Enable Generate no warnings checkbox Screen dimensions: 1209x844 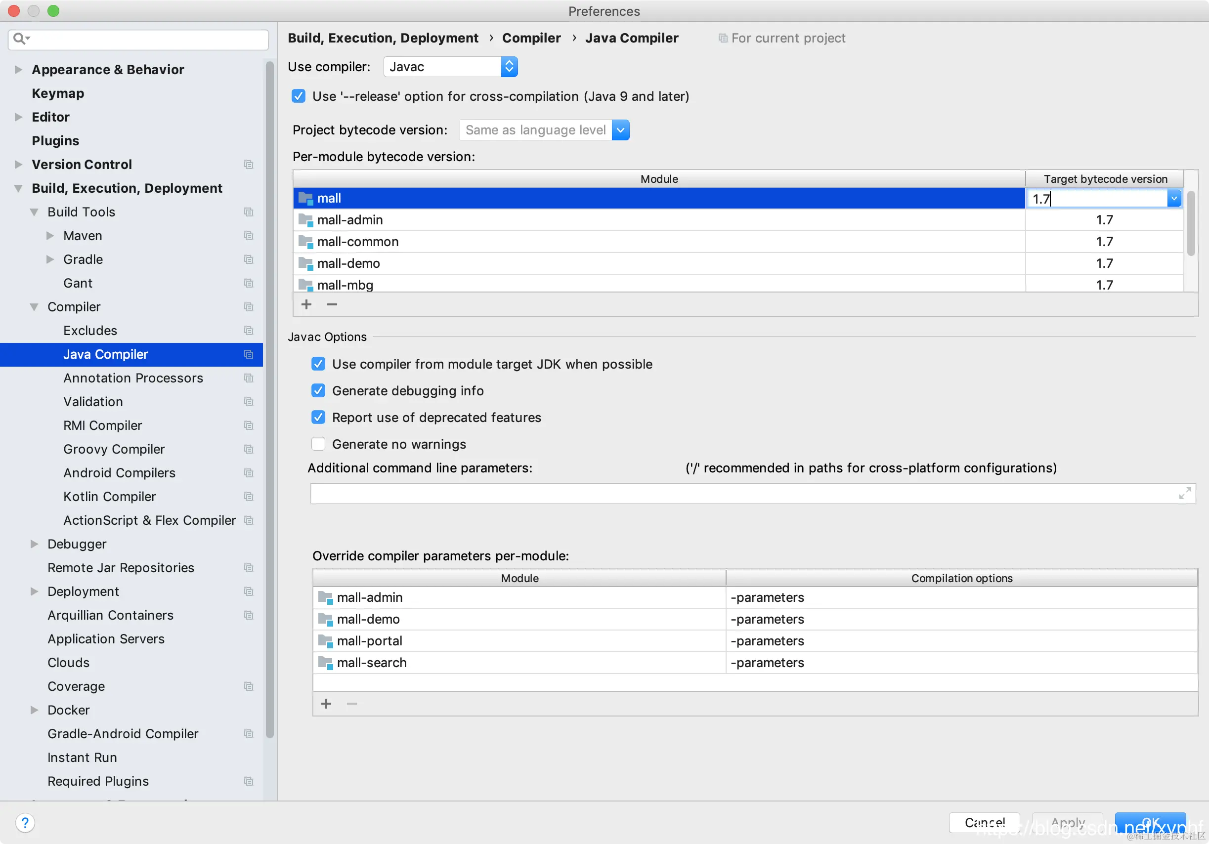click(x=318, y=444)
